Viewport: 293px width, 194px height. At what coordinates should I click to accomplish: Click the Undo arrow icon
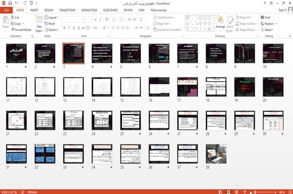tap(17, 3)
